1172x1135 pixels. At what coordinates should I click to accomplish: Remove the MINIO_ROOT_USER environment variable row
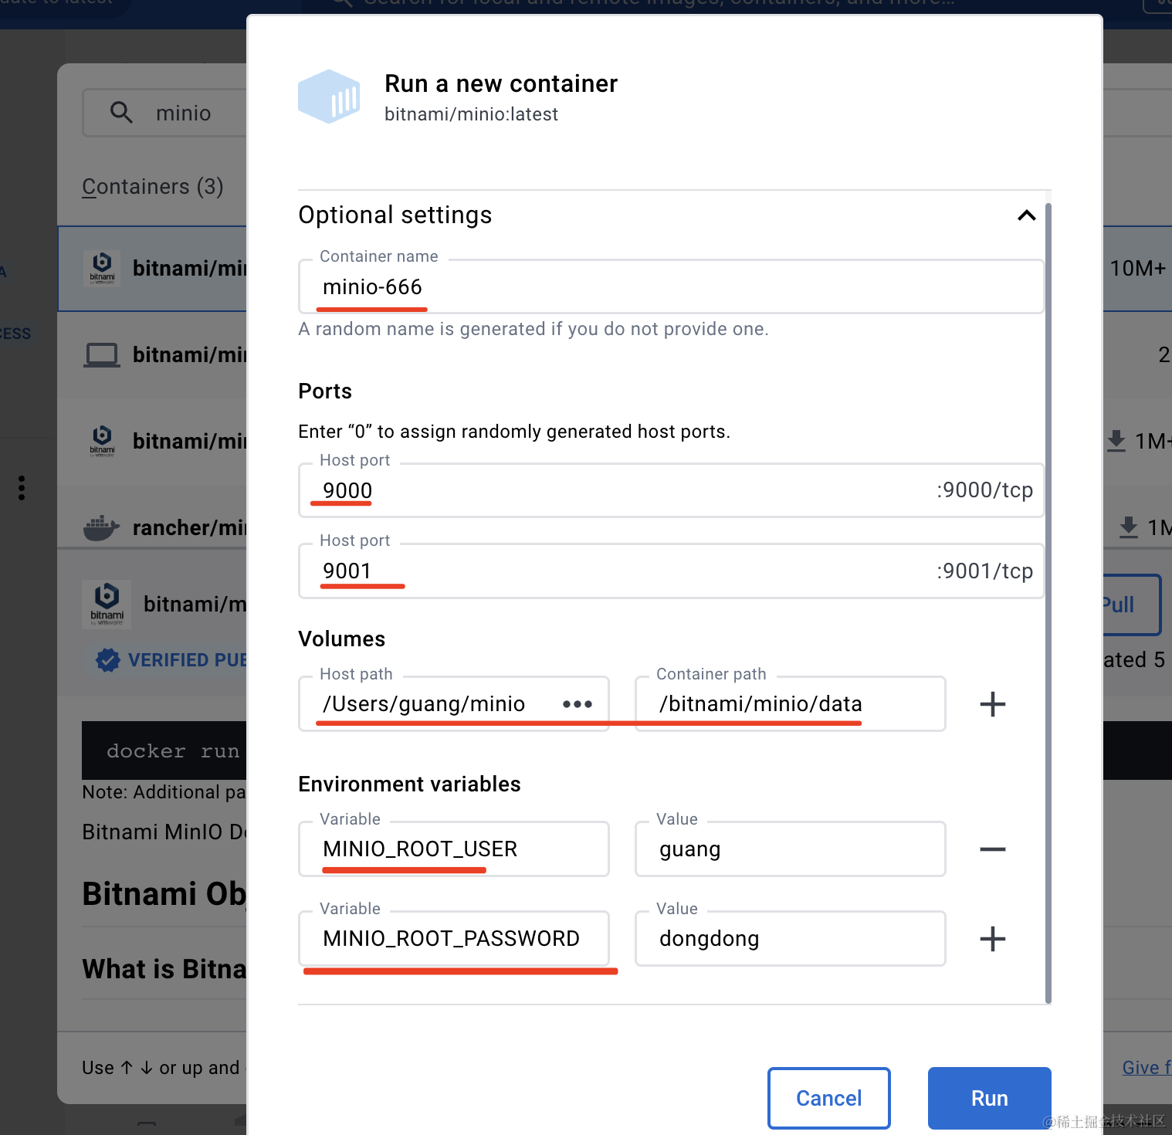[992, 849]
